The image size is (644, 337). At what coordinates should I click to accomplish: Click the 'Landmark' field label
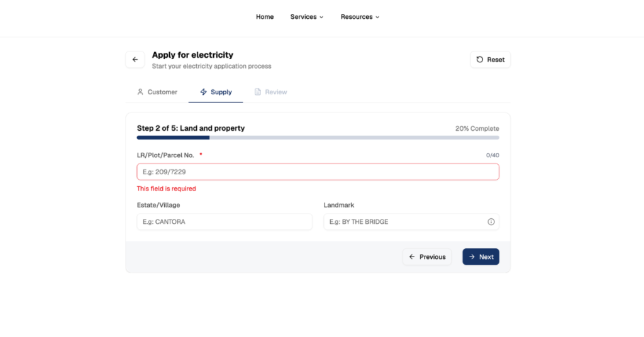pyautogui.click(x=339, y=205)
